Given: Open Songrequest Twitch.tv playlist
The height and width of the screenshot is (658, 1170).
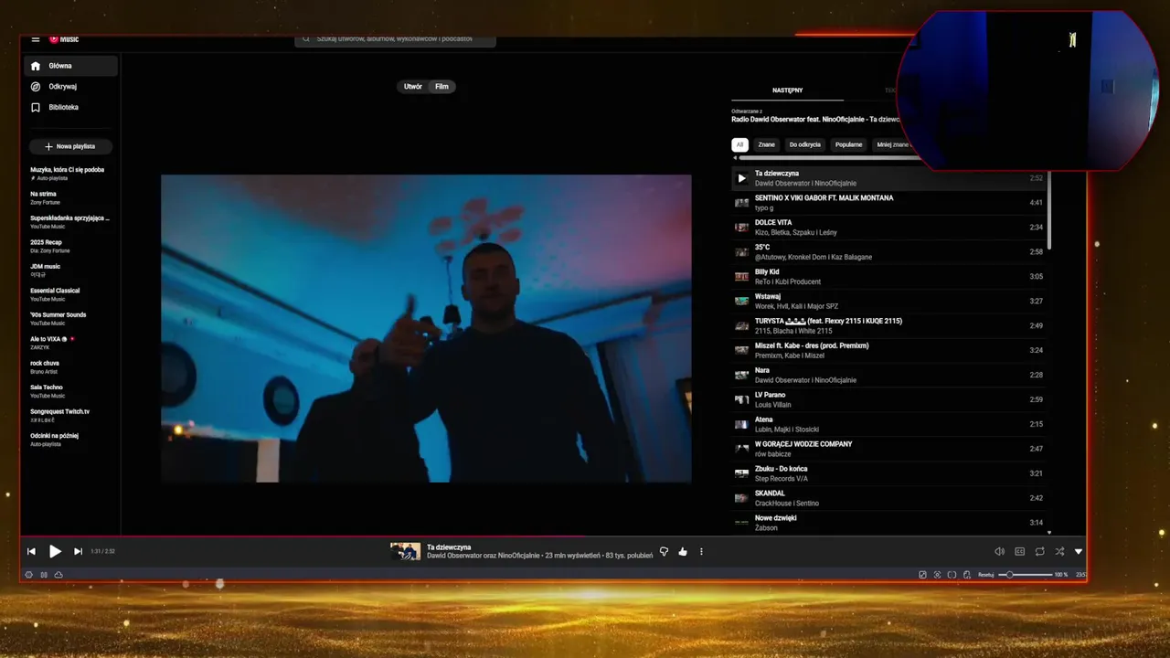Looking at the screenshot, I should point(69,415).
